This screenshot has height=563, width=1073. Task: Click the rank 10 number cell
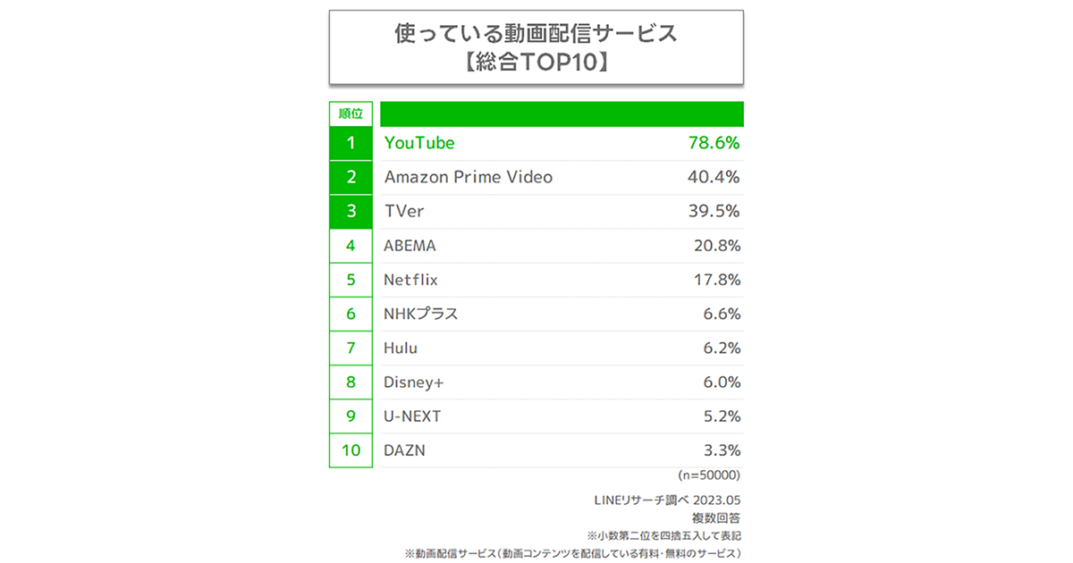point(351,450)
